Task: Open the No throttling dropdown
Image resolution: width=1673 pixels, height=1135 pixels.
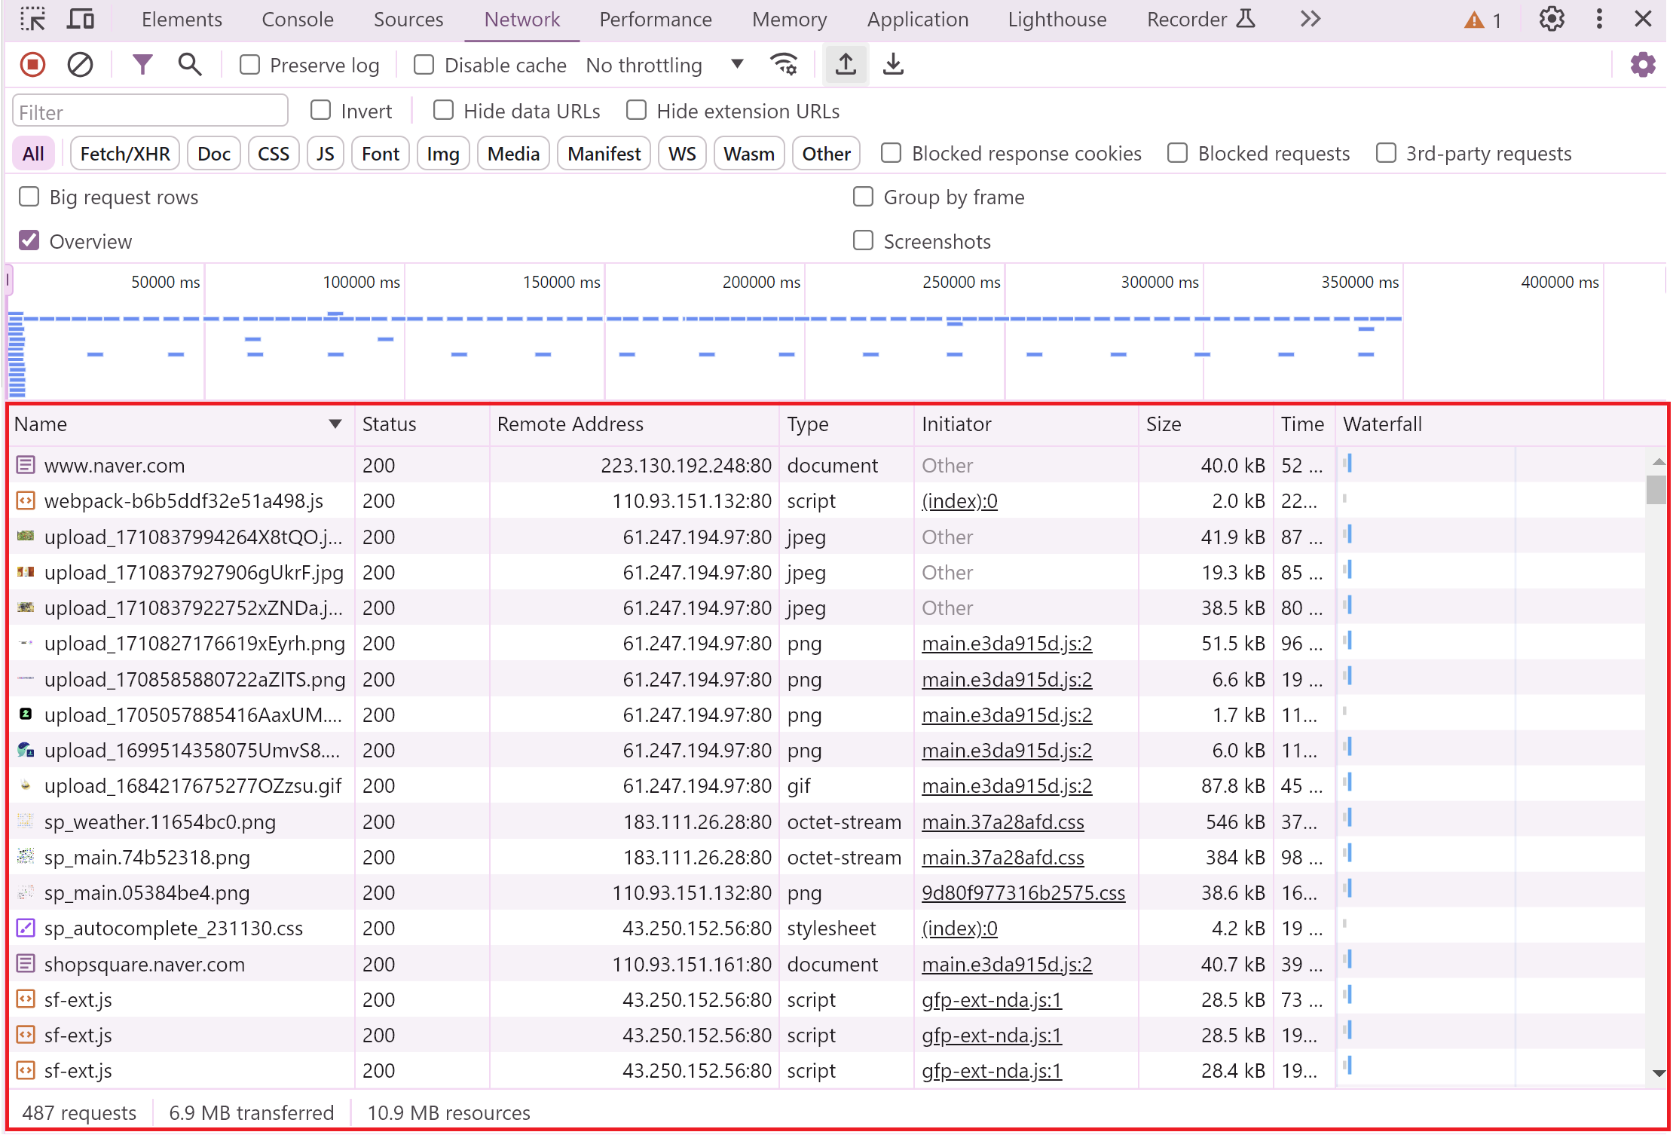Action: click(x=665, y=65)
